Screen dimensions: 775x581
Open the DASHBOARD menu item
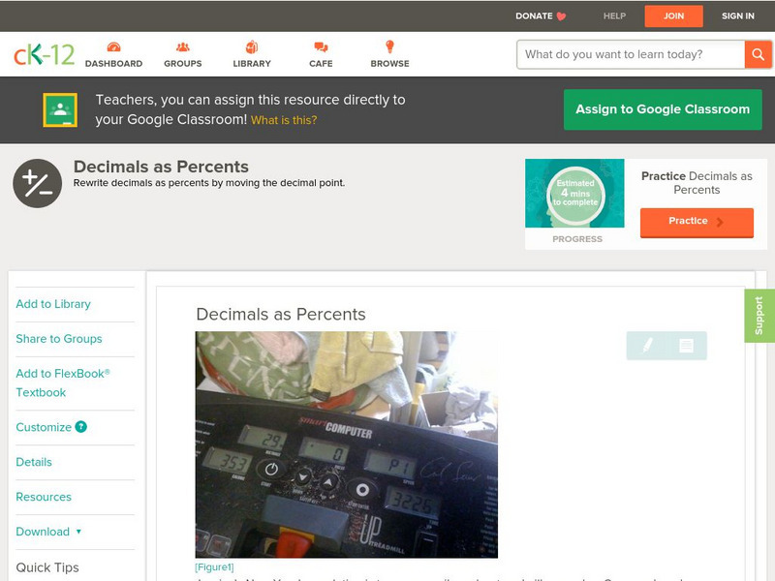pyautogui.click(x=113, y=63)
